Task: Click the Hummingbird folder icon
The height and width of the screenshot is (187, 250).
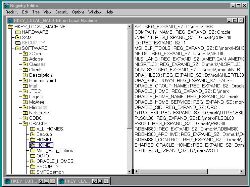Action: (25, 81)
